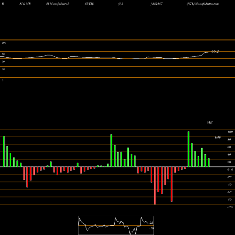
Task: Click the '22' label in mini chart
Action: [x=151, y=223]
